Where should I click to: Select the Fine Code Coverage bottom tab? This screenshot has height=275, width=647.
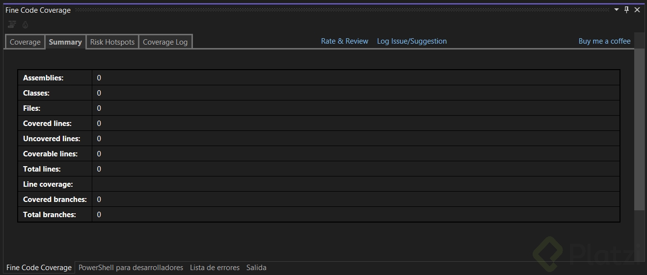[x=39, y=268]
